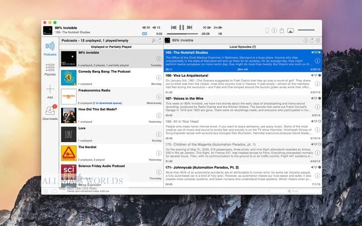Image resolution: width=362 pixels, height=226 pixels.
Task: Open info for Freakonomics Radio
Action: pos(159,96)
